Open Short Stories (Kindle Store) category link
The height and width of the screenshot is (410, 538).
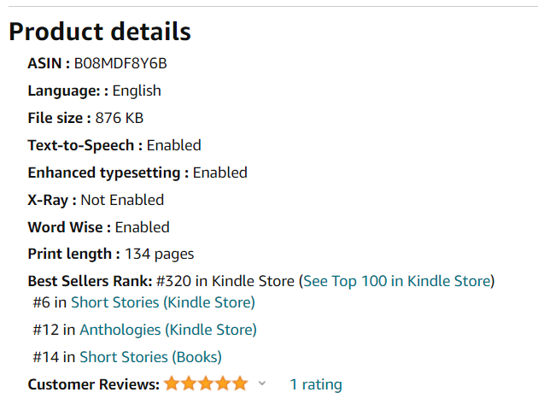tap(163, 302)
